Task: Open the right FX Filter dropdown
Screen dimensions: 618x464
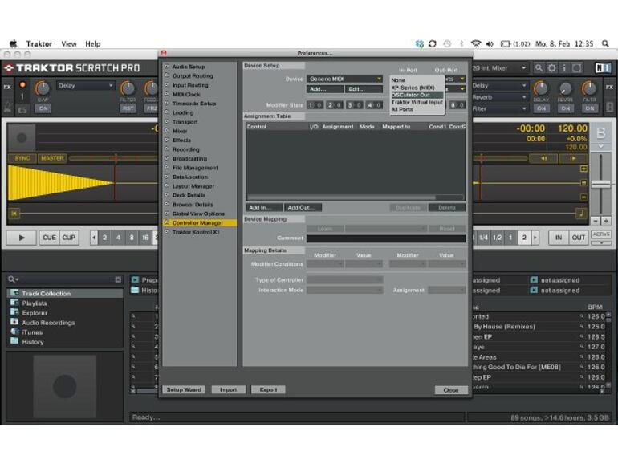Action: click(x=499, y=108)
